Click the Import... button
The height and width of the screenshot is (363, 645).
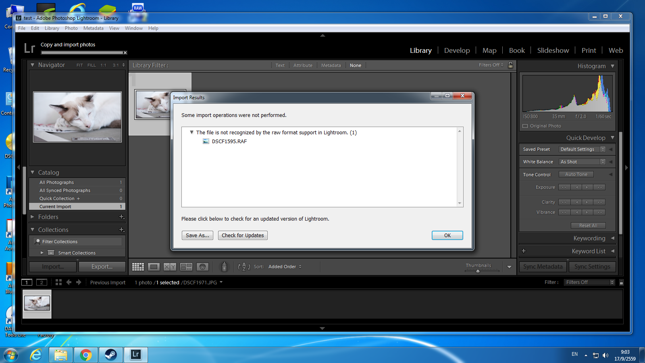coord(53,267)
